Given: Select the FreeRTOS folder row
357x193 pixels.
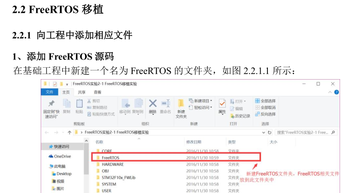Looking at the screenshot, I should (x=176, y=157).
